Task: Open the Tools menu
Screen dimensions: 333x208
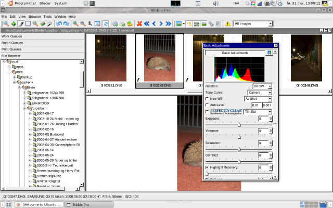Action: point(47,17)
